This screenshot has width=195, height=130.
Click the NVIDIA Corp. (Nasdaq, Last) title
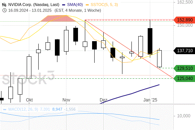[x=34, y=5]
